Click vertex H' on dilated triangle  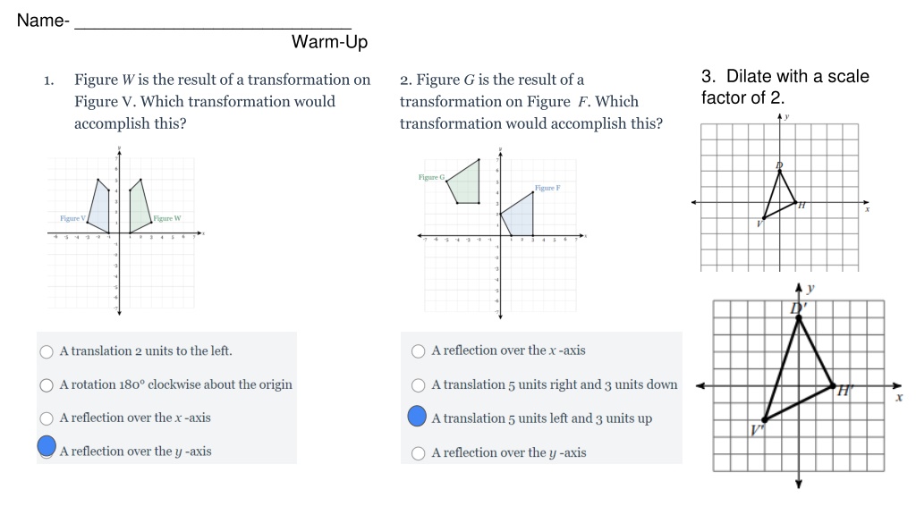(x=833, y=385)
